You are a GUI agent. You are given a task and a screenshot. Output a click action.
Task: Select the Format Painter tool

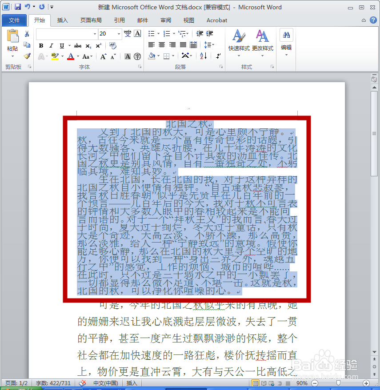click(26, 56)
